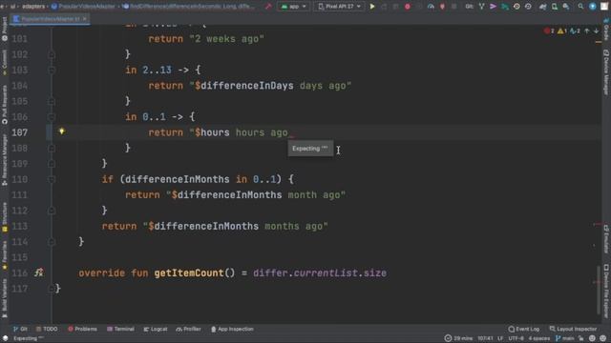This screenshot has height=343, width=611.
Task: Click the Git rollback icon
Action: (528, 7)
